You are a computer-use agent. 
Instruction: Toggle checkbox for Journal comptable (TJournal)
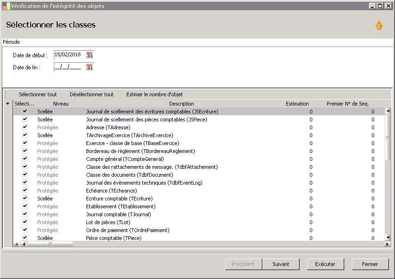click(x=25, y=214)
